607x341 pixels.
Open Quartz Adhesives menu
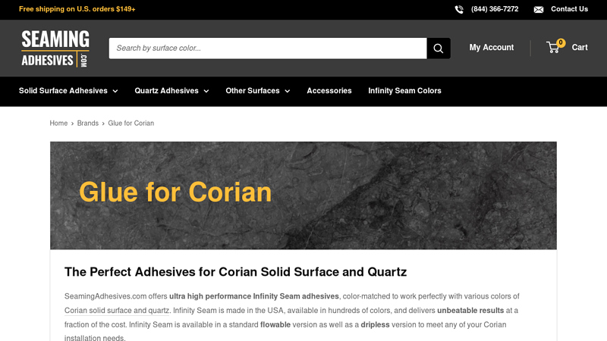166,91
